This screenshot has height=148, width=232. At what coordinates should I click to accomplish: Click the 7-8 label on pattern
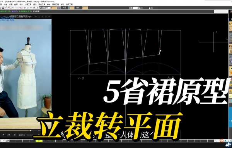click(x=81, y=78)
